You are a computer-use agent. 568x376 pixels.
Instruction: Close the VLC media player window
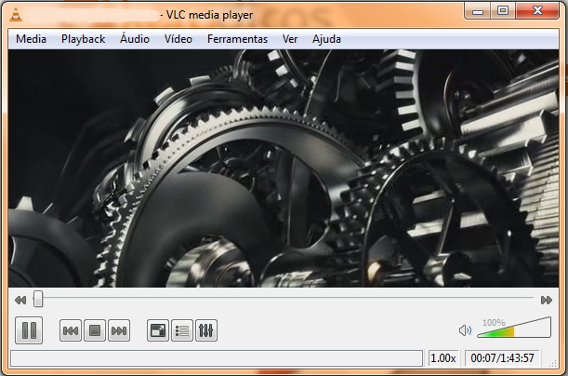pos(537,11)
